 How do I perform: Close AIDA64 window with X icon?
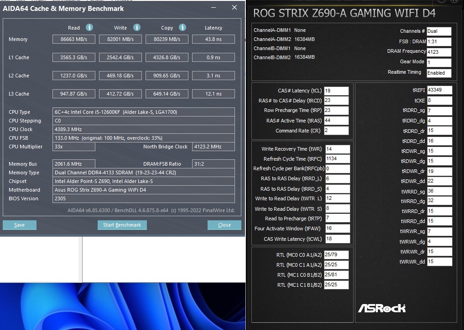(235, 7)
